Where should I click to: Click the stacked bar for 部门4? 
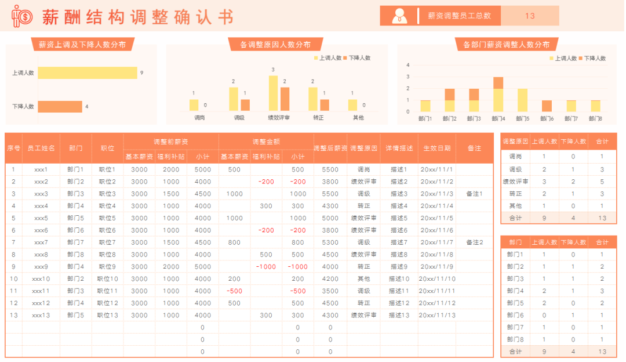[498, 94]
